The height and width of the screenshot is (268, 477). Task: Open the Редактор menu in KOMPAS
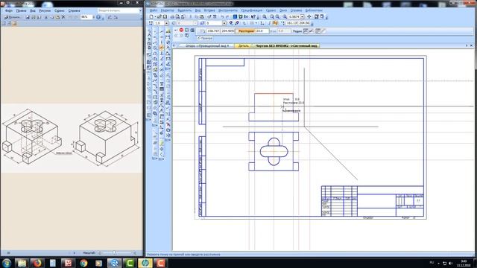(167, 10)
